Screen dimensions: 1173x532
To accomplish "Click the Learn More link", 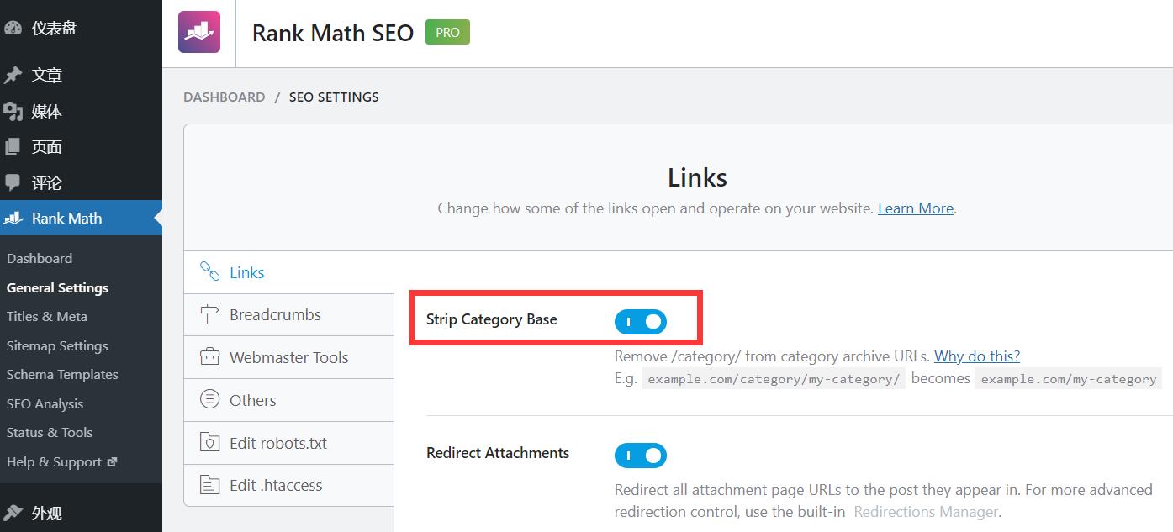I will [x=915, y=208].
